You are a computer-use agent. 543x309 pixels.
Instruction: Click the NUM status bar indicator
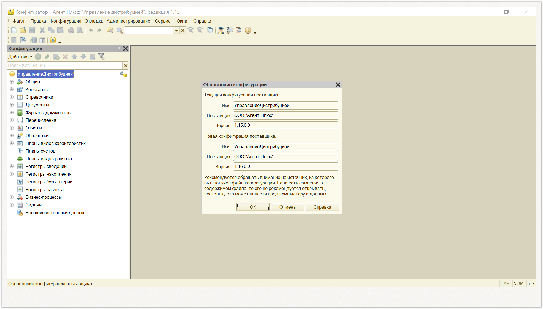click(518, 283)
